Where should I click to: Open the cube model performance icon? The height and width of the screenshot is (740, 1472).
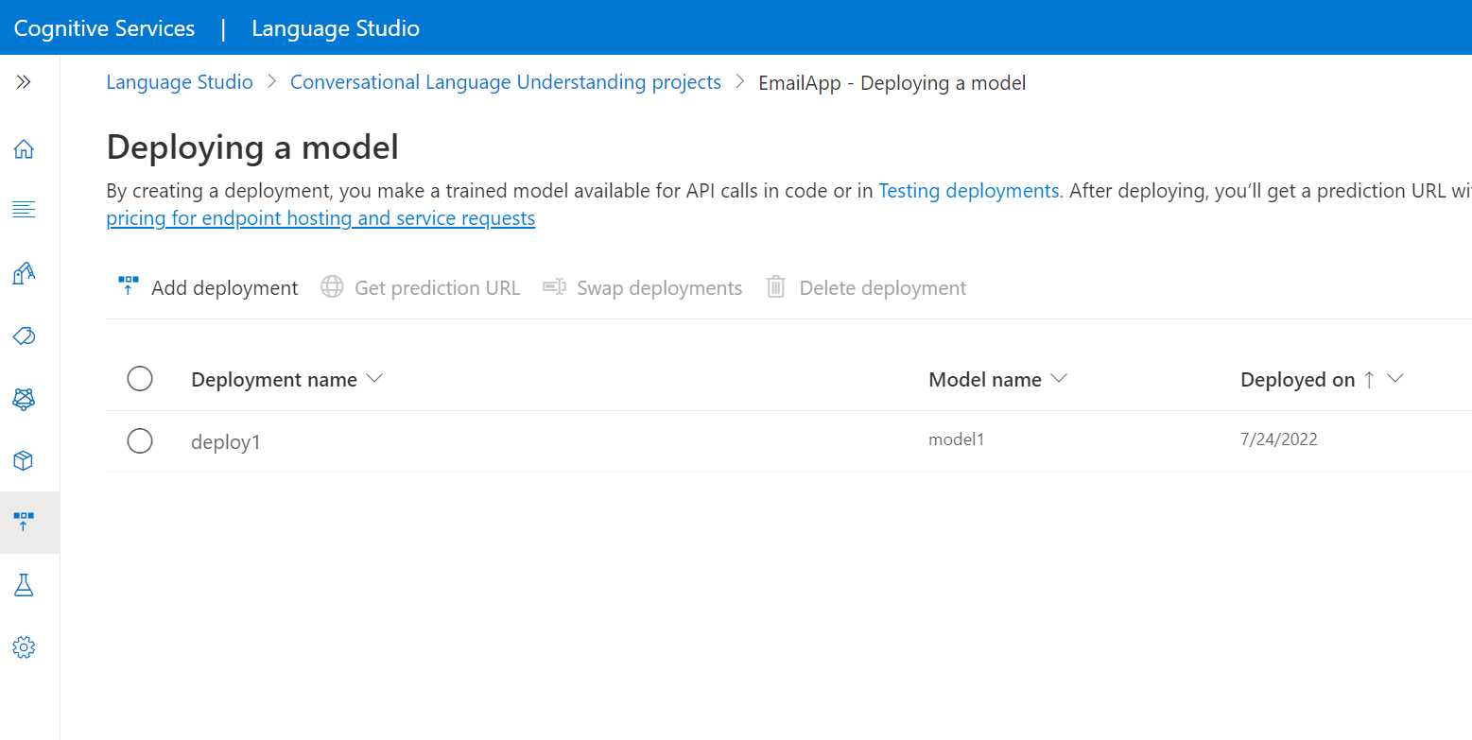[24, 460]
